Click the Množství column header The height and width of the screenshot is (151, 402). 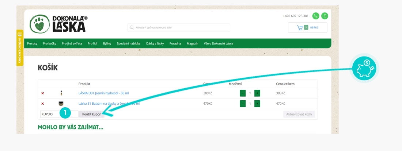(x=235, y=84)
